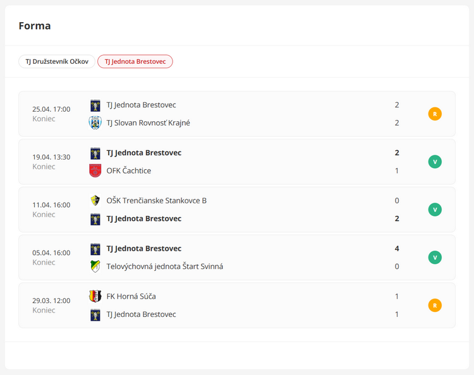Click Štart Svinná score 0
The width and height of the screenshot is (474, 375).
pos(397,266)
